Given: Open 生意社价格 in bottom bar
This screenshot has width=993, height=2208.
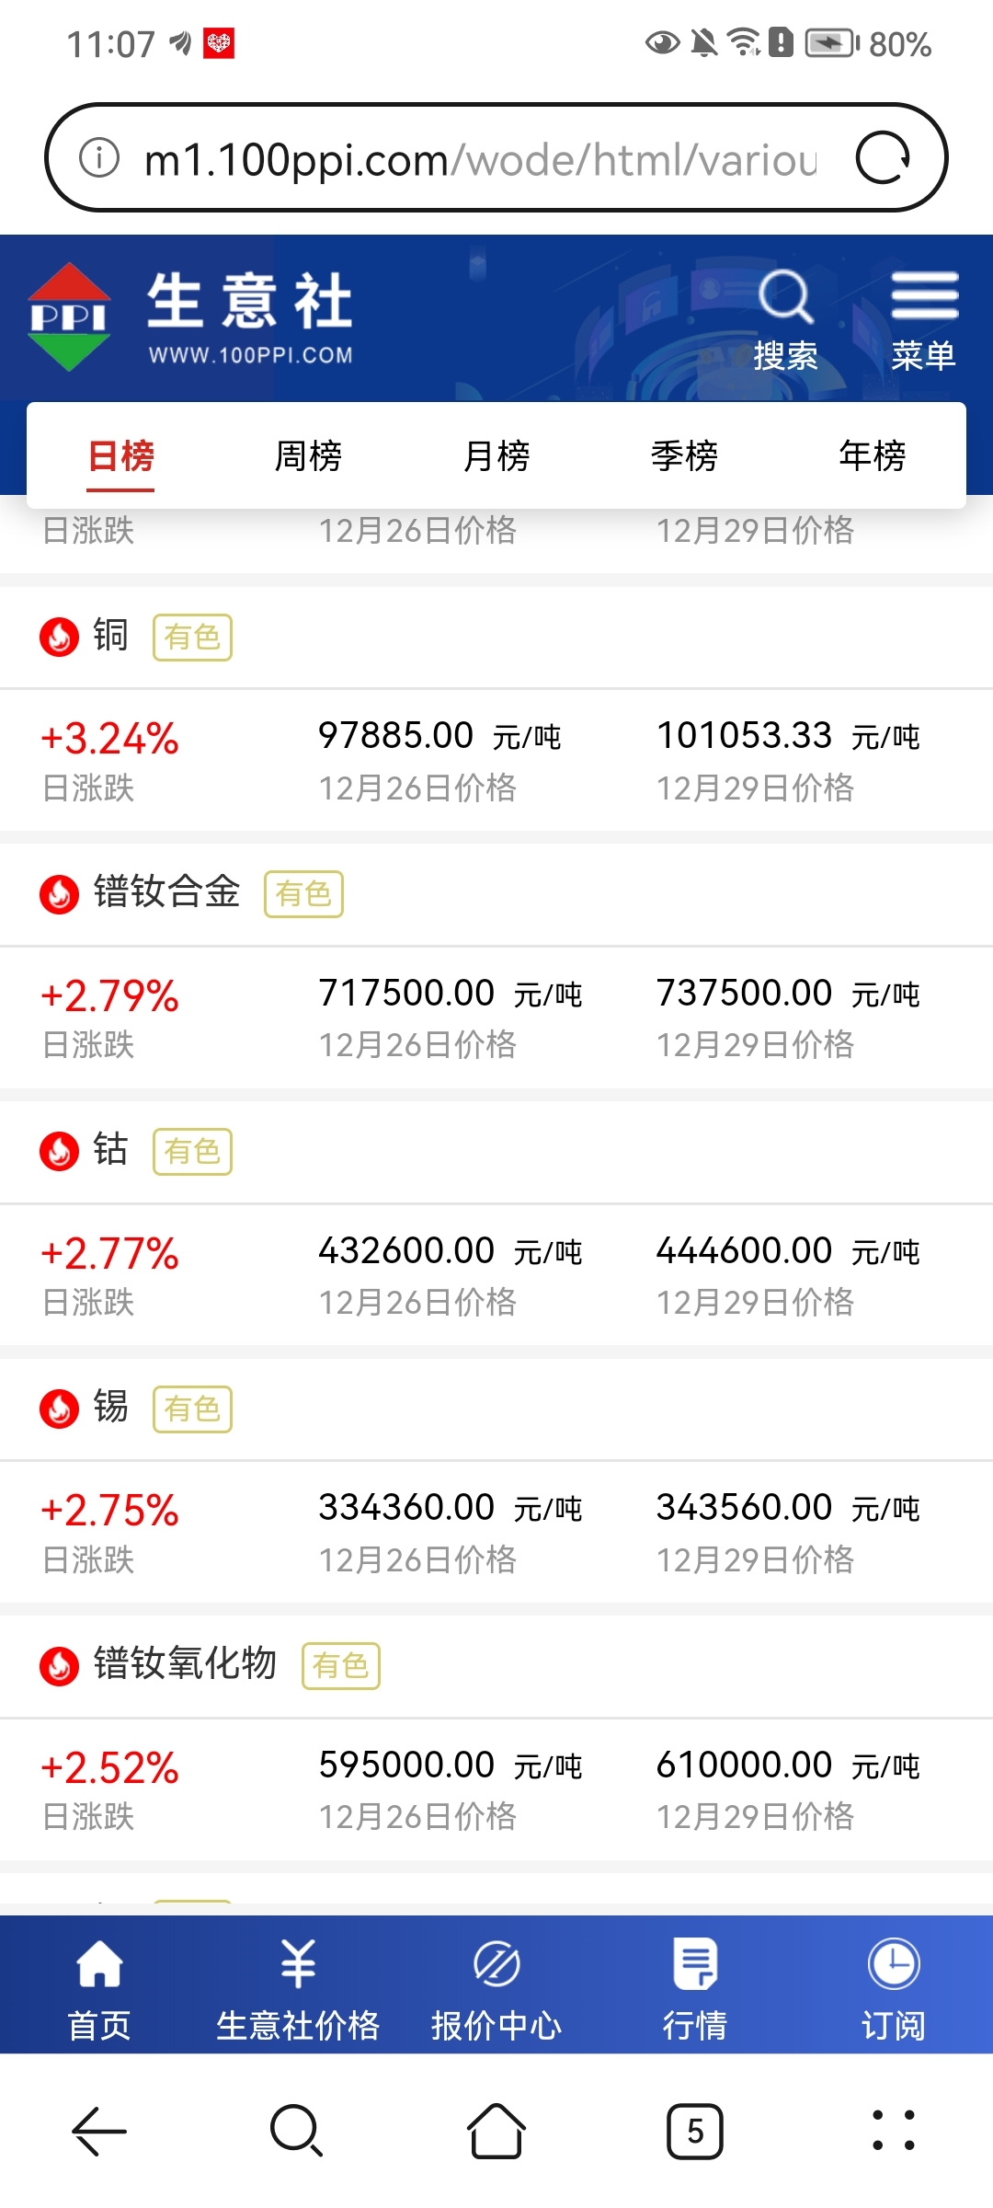Looking at the screenshot, I should pos(298,1987).
